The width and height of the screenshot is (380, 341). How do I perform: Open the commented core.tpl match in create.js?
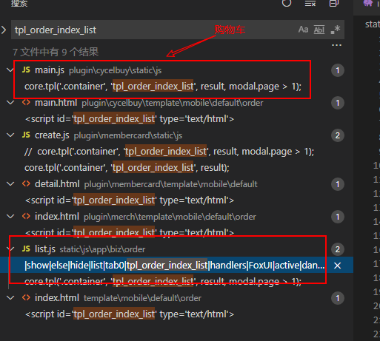(170, 152)
